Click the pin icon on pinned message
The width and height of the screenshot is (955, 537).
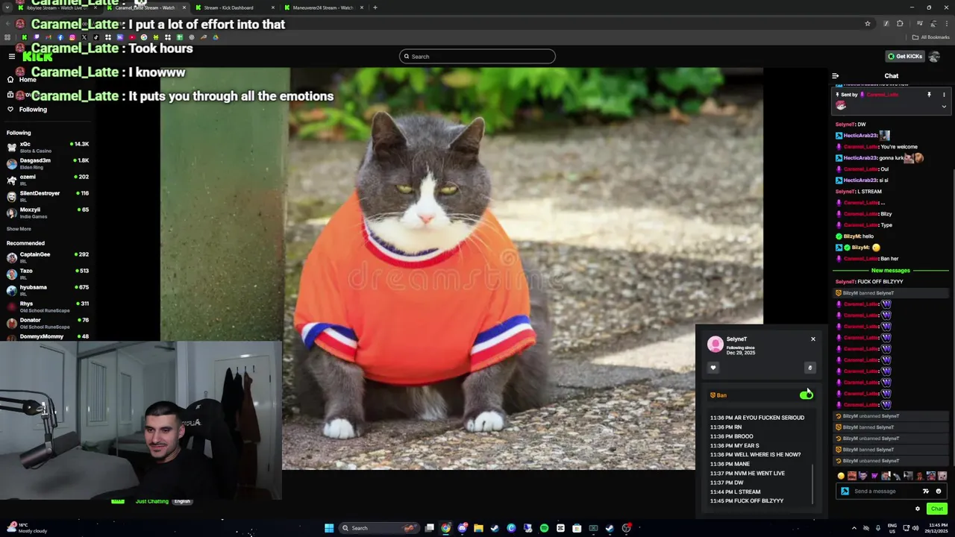point(929,95)
